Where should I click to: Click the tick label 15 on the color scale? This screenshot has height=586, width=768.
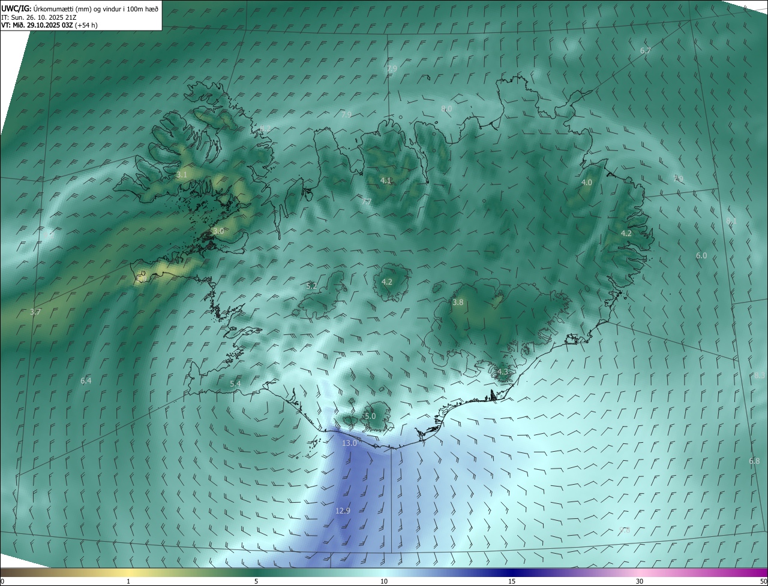pos(512,581)
